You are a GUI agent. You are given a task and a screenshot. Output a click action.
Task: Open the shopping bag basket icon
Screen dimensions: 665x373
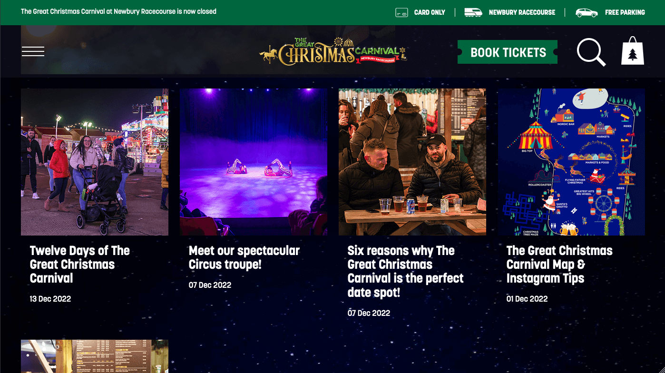[633, 50]
